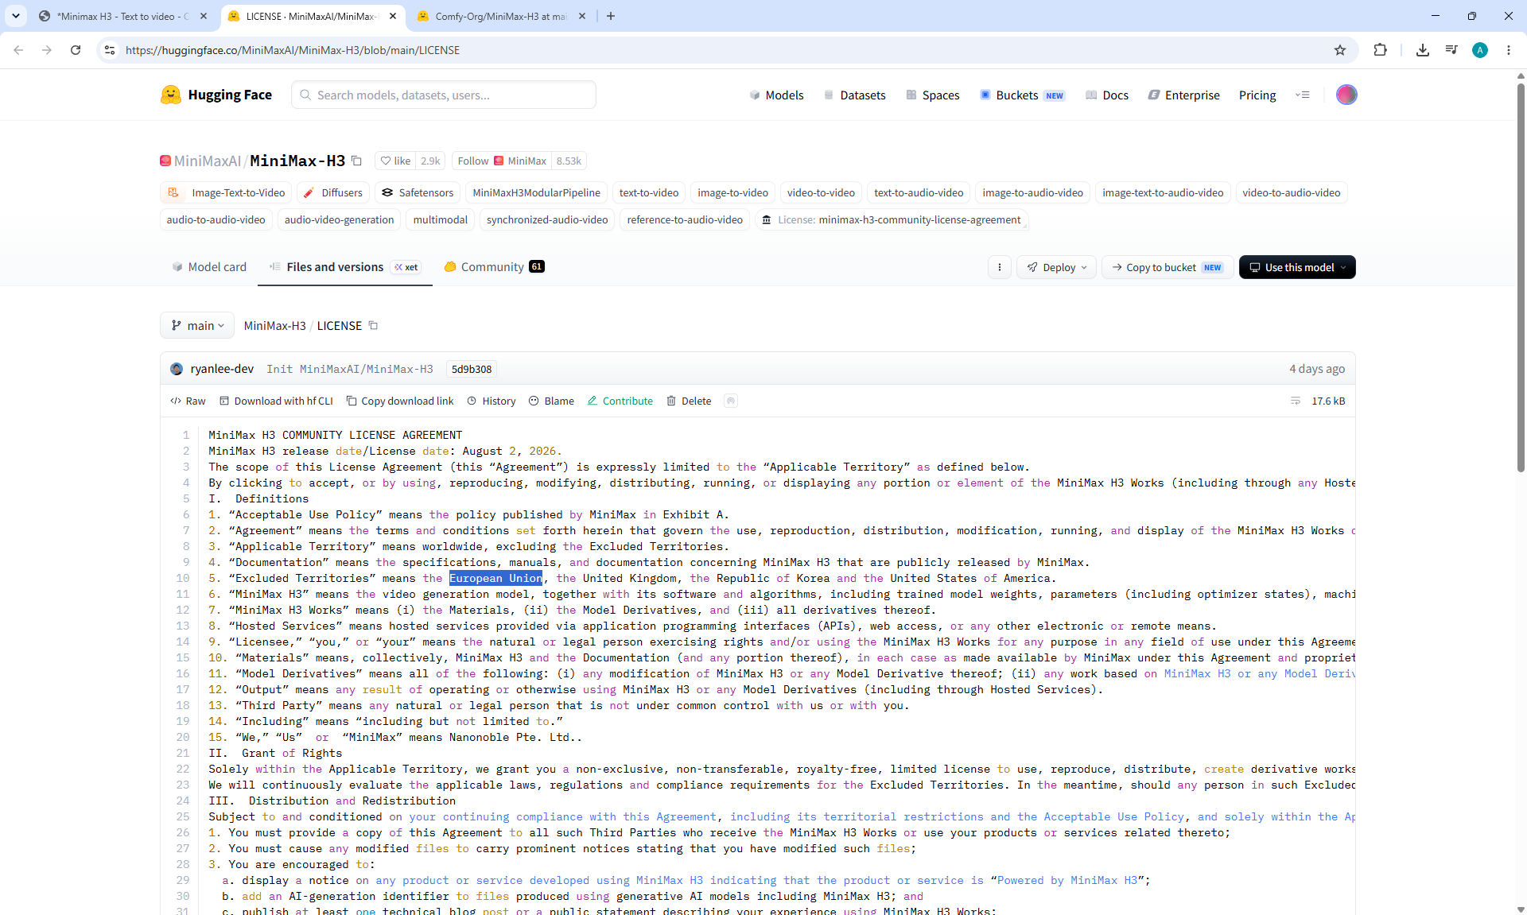Select the Diffusers tag
This screenshot has width=1527, height=915.
[333, 192]
